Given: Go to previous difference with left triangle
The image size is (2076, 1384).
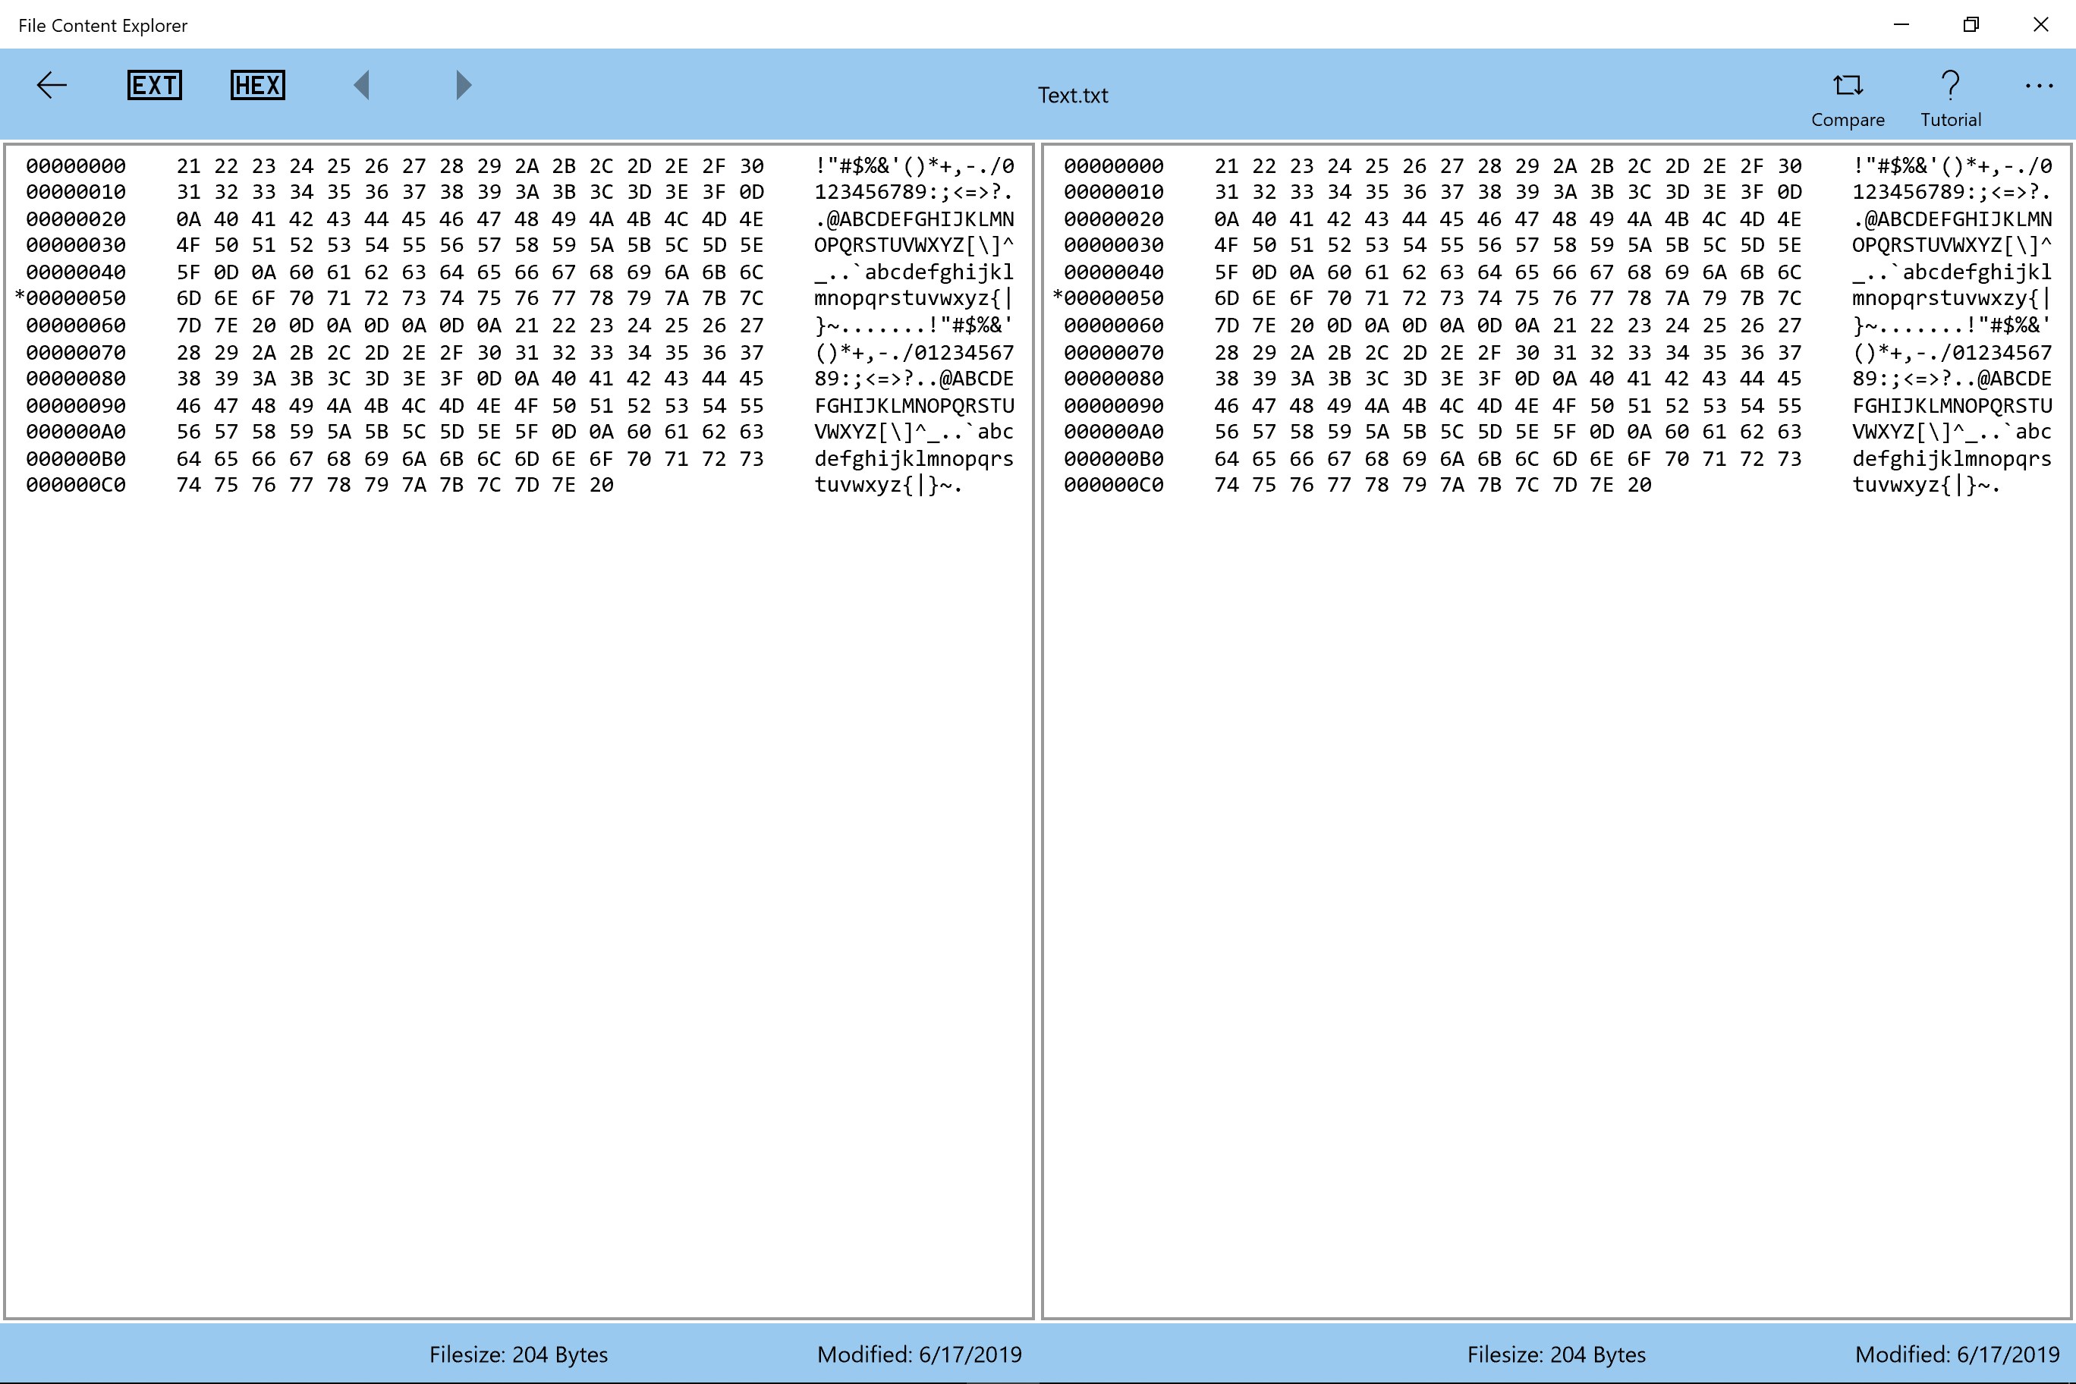Looking at the screenshot, I should click(361, 86).
